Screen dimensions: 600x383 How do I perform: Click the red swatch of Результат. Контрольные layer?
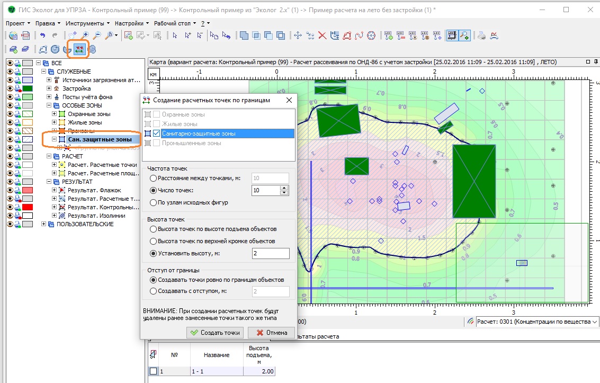pos(28,207)
